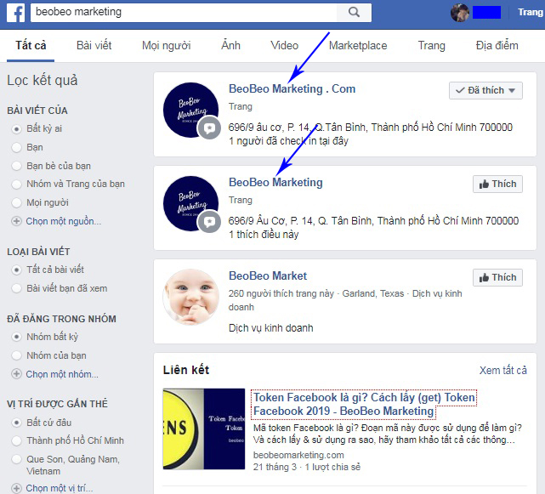
Task: Click the messenger badge on second BeoBeo Marketing page
Action: click(209, 222)
